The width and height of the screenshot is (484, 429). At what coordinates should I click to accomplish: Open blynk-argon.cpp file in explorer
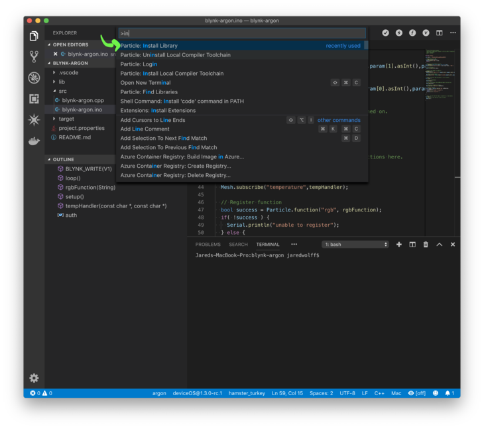83,100
